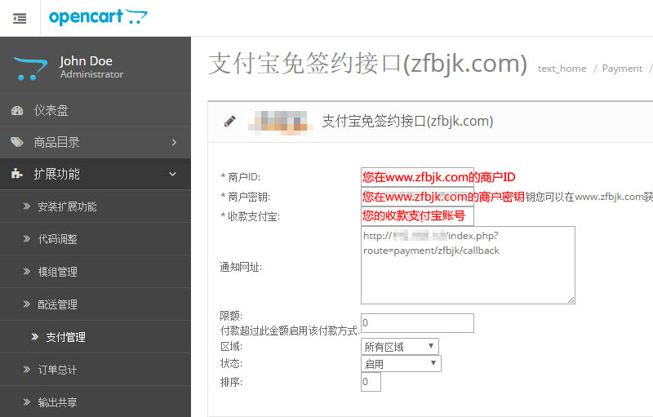Follow the Payment breadcrumb link
Screen dimensions: 653x417
click(622, 69)
